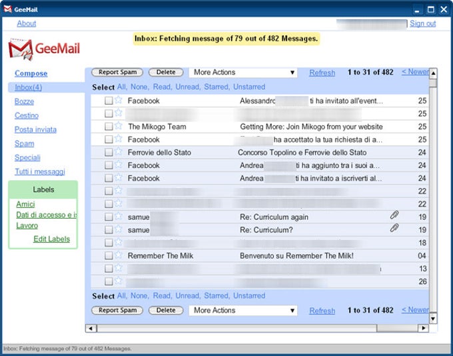453x356 pixels.
Task: Open the Amici label
Action: coord(25,204)
